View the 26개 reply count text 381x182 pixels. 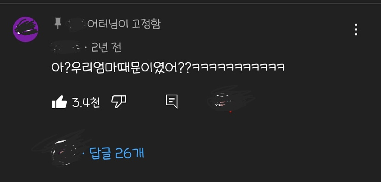(x=130, y=153)
